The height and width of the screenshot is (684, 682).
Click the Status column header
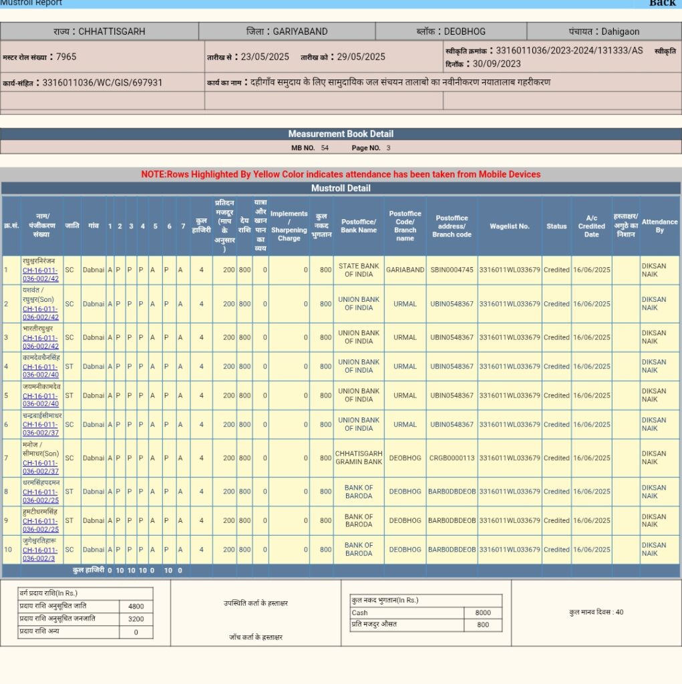556,226
